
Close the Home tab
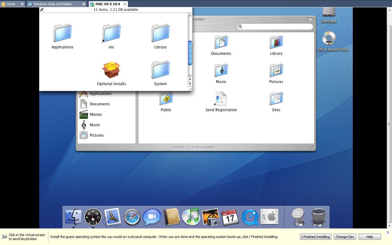coord(22,4)
